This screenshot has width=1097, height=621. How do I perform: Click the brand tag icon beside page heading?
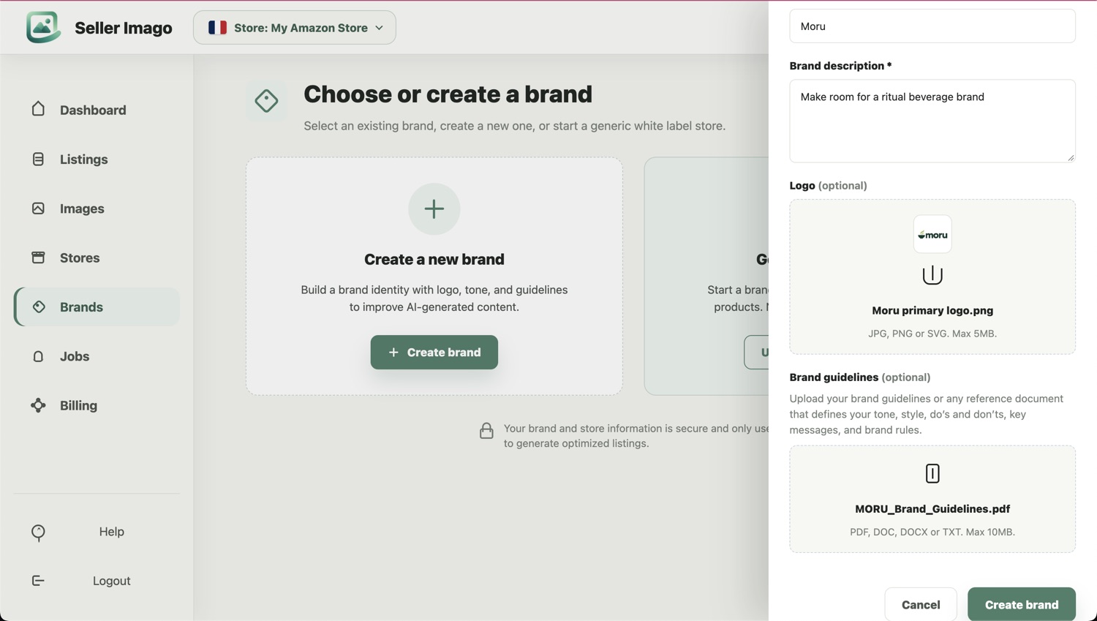point(266,101)
